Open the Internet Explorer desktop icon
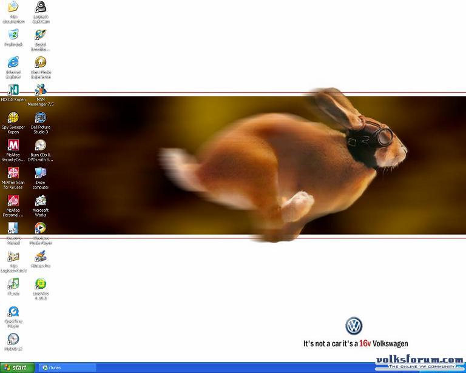 (x=13, y=62)
